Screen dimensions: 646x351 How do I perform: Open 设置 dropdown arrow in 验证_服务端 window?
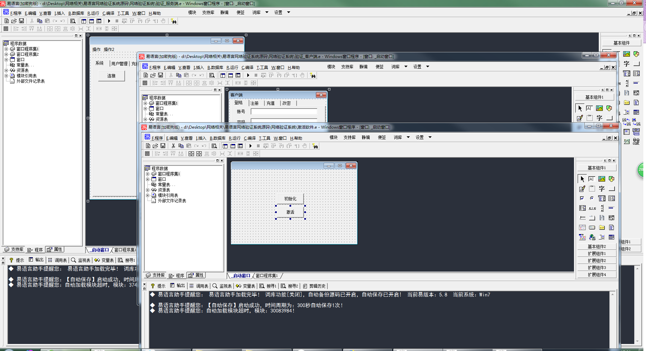pyautogui.click(x=288, y=12)
